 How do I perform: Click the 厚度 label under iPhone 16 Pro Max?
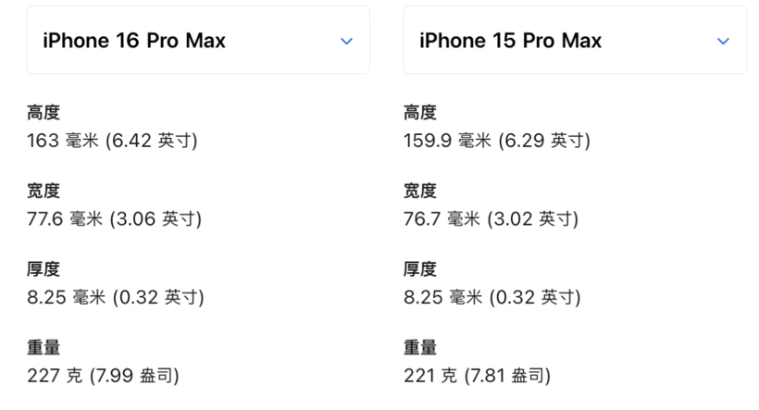(x=44, y=269)
